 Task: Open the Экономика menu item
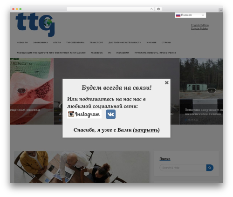(x=41, y=42)
